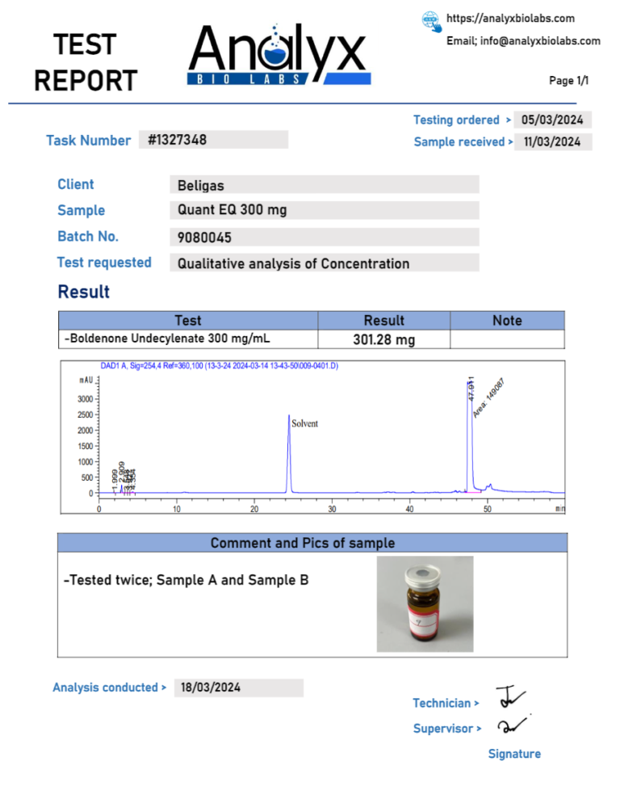This screenshot has width=620, height=803.
Task: Open the sample vial photo
Action: click(x=425, y=604)
